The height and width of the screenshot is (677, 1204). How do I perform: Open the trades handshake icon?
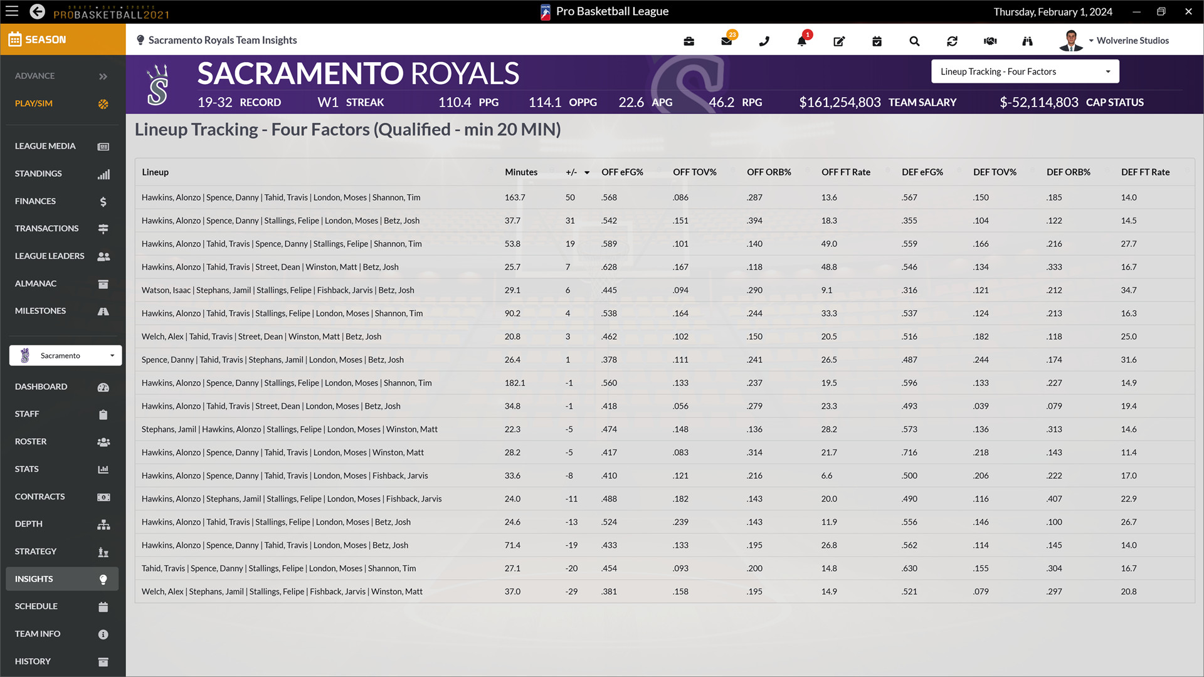990,41
